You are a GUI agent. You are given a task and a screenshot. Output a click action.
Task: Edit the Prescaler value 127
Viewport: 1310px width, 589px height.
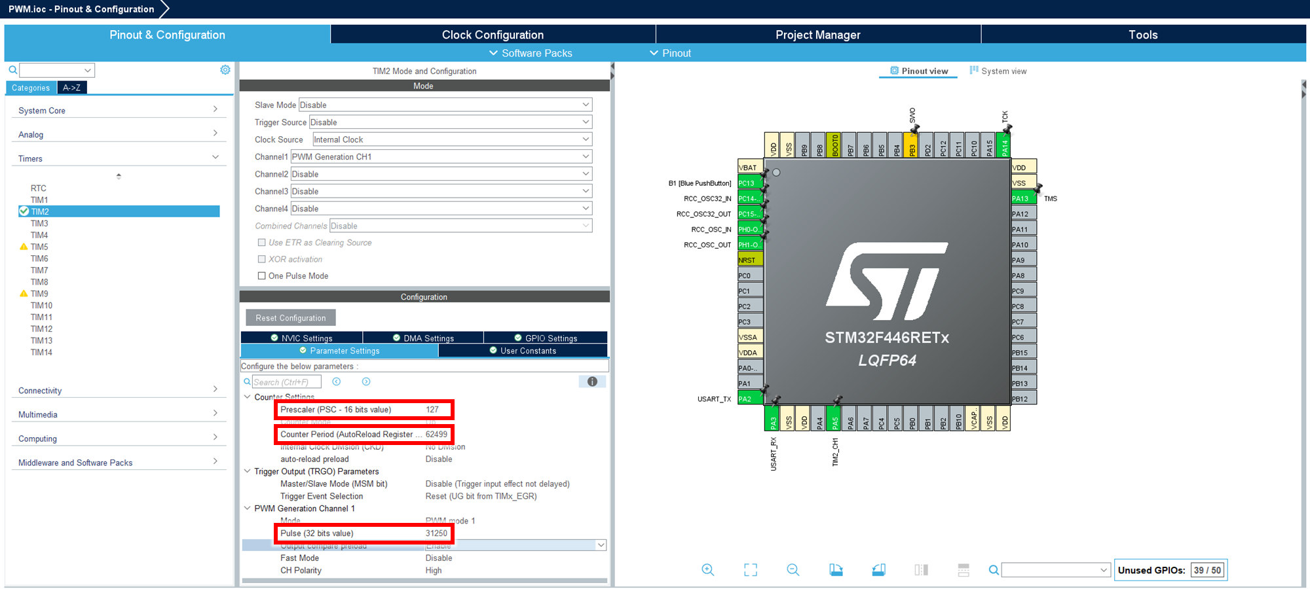point(432,410)
